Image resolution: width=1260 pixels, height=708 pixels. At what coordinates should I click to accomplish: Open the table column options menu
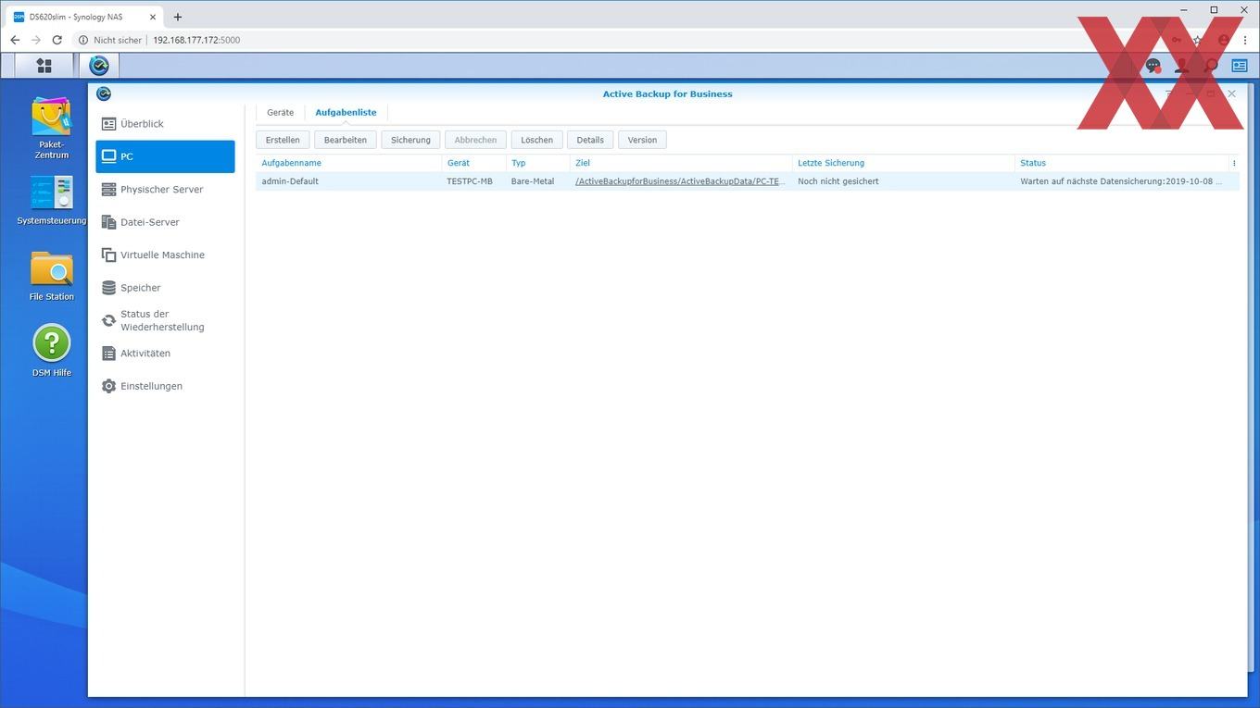tap(1234, 163)
